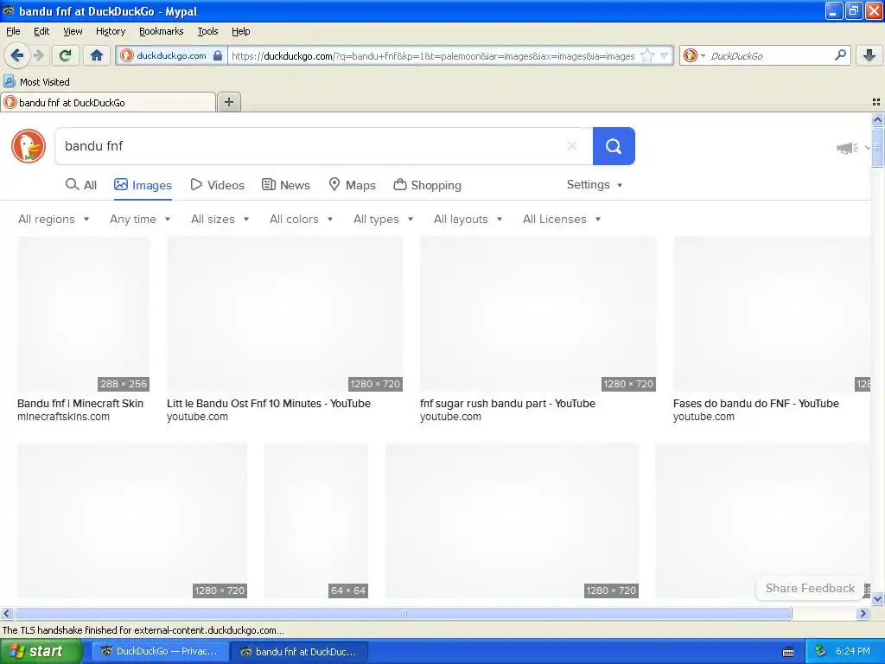Bookmark this page with the star icon

point(647,55)
